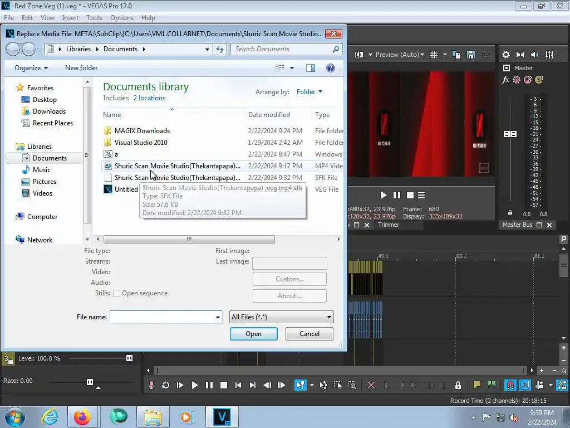Click the red Delete X icon

(x=371, y=385)
